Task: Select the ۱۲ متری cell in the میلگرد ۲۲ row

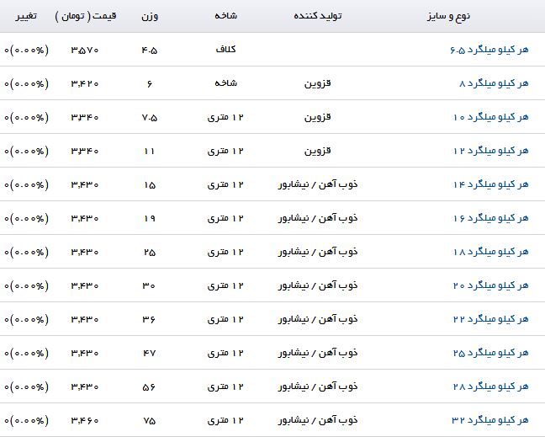Action: click(225, 319)
